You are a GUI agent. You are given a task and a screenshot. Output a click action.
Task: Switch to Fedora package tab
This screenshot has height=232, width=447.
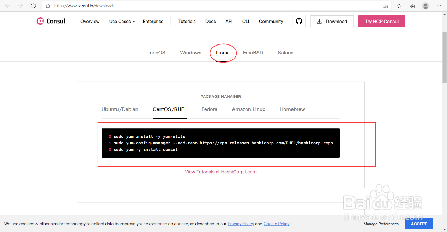pyautogui.click(x=209, y=109)
